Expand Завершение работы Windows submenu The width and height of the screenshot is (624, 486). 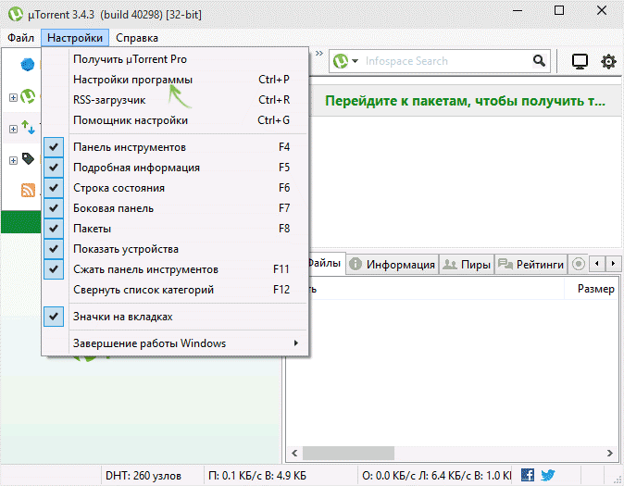(x=175, y=343)
